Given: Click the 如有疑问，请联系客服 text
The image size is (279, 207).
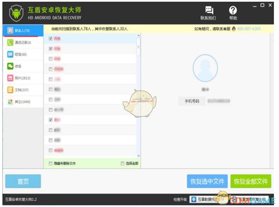Looking at the screenshot, I should (x=212, y=29).
